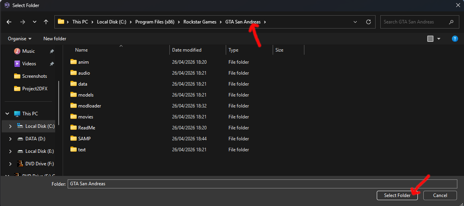Open recent locations dropdown chevron
464x206 pixels.
(x=34, y=22)
